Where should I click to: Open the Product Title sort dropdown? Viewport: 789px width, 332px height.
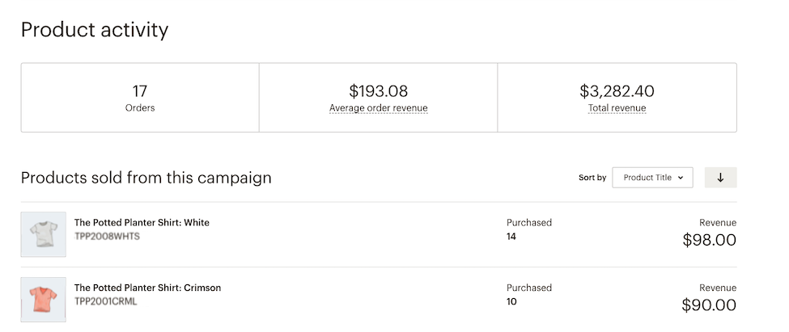pos(652,178)
